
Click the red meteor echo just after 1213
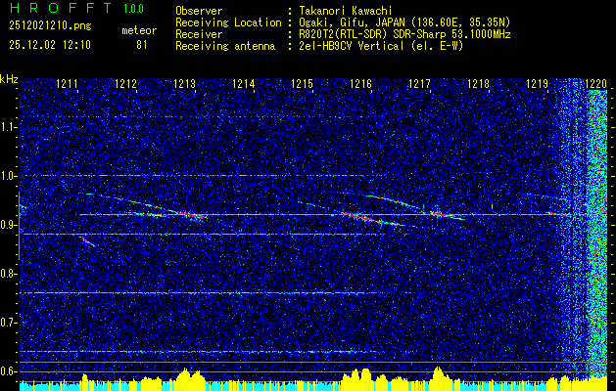click(x=191, y=214)
